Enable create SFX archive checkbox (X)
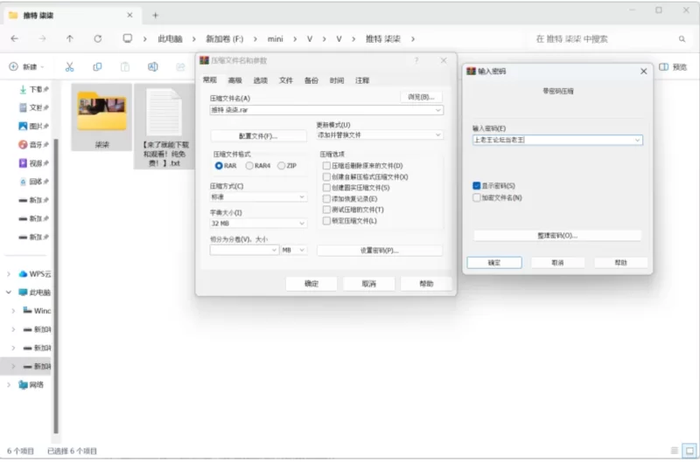The image size is (700, 462). (x=326, y=177)
